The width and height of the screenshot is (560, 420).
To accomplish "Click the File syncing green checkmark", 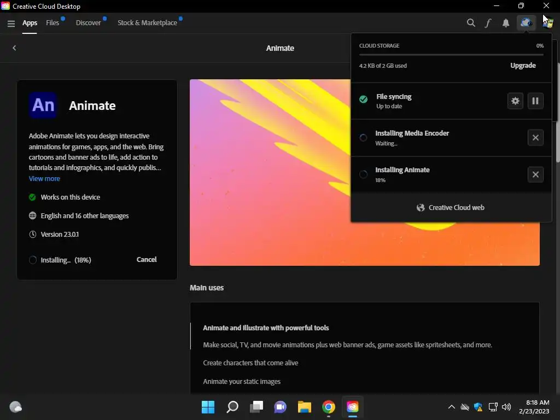I will point(363,100).
